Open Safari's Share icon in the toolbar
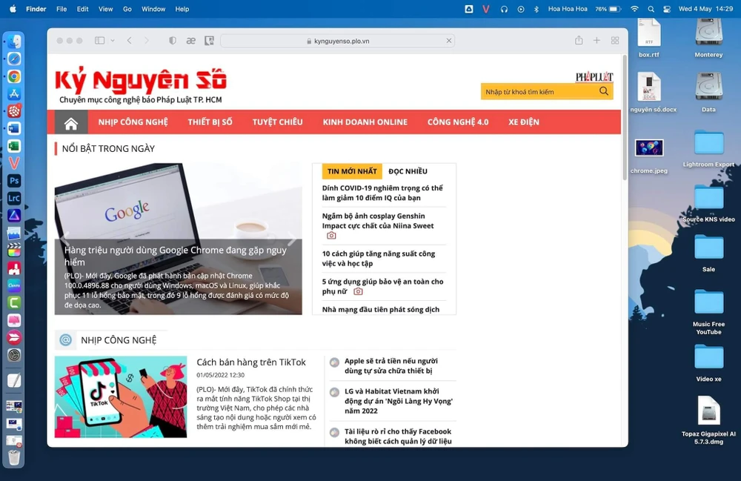 [x=579, y=41]
